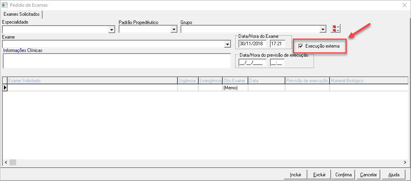Click the Data column header
Screen dimensions: 411x181
pyautogui.click(x=266, y=81)
